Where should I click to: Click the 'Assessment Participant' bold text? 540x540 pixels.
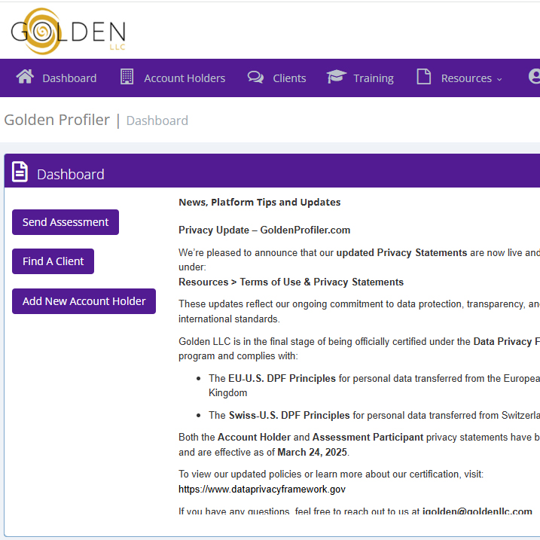(x=368, y=437)
